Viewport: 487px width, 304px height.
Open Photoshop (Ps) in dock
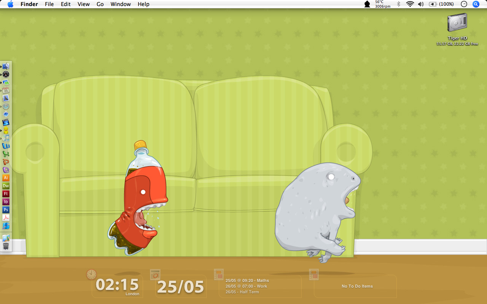(6, 210)
